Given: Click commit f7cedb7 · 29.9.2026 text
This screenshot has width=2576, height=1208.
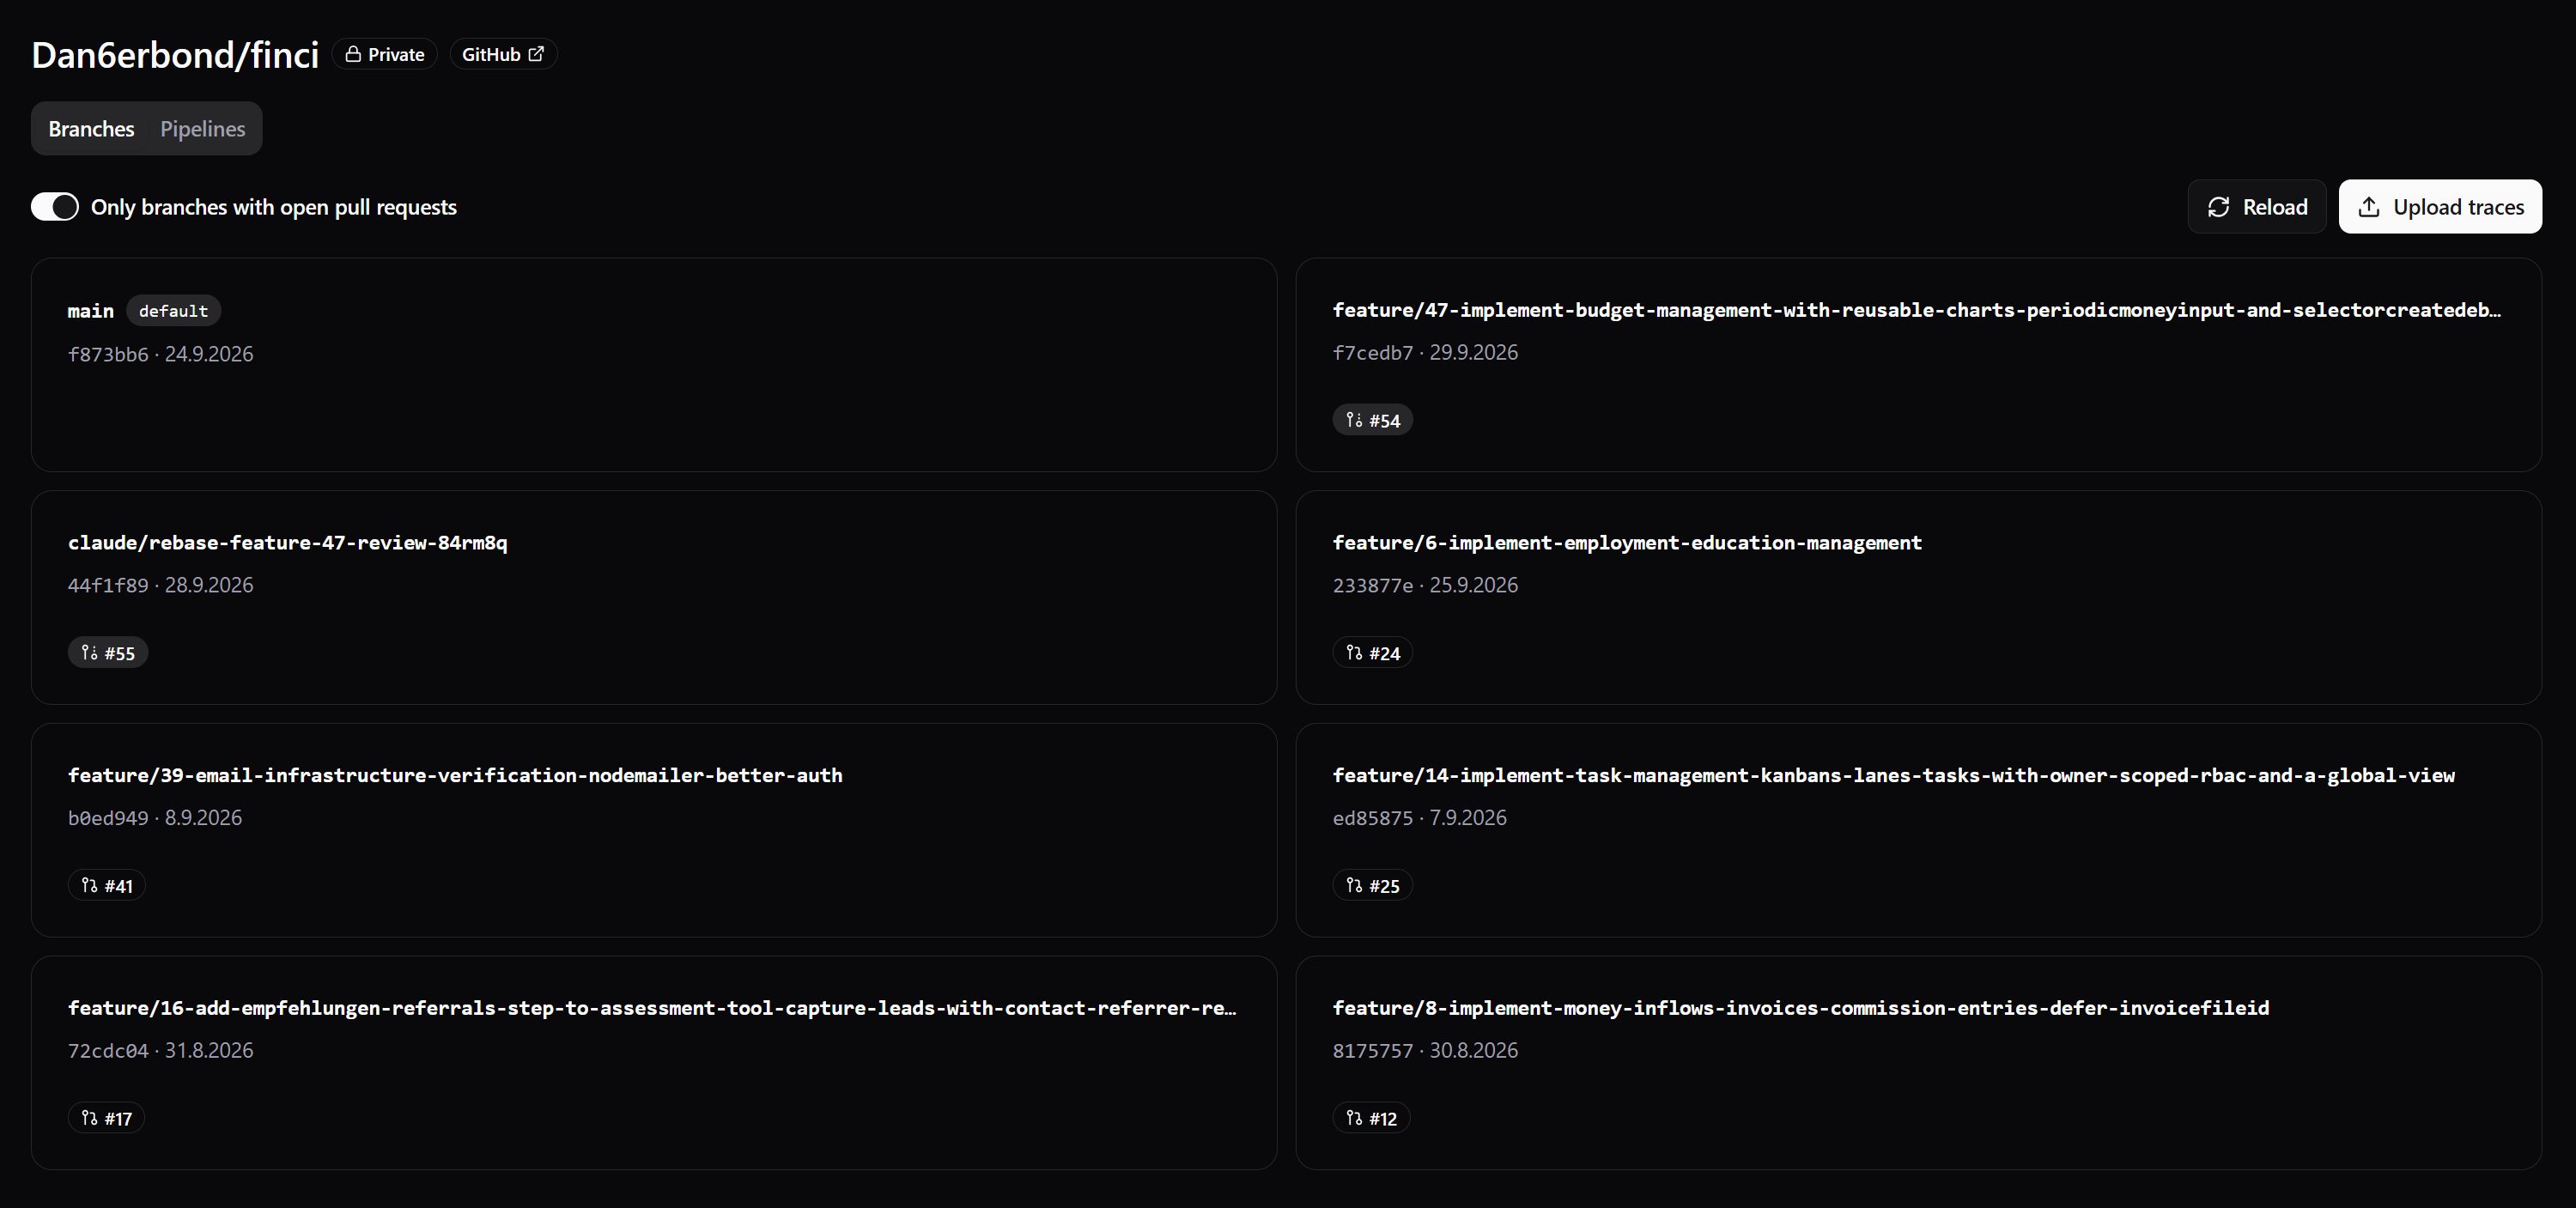Looking at the screenshot, I should tap(1425, 353).
